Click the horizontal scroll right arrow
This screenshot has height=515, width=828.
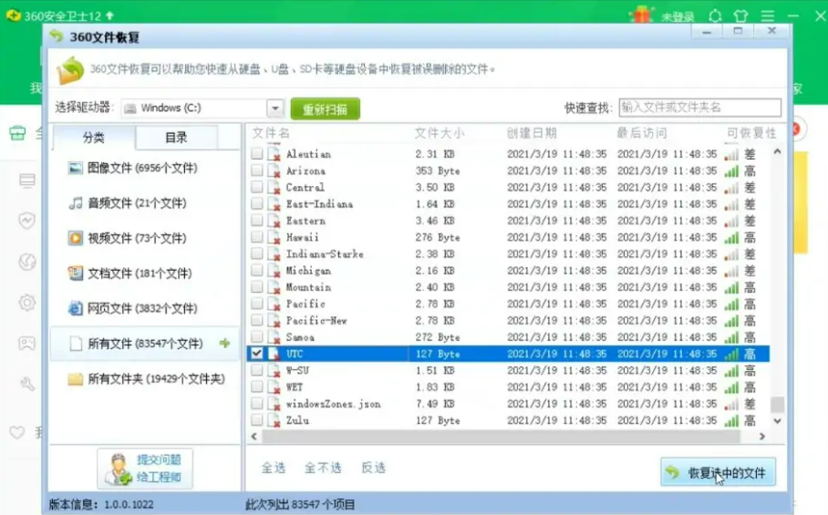[762, 437]
